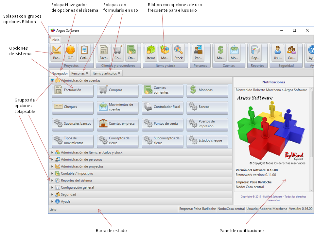Expand Administración de ítems, artículos y stock
This screenshot has width=314, height=235.
52,152
